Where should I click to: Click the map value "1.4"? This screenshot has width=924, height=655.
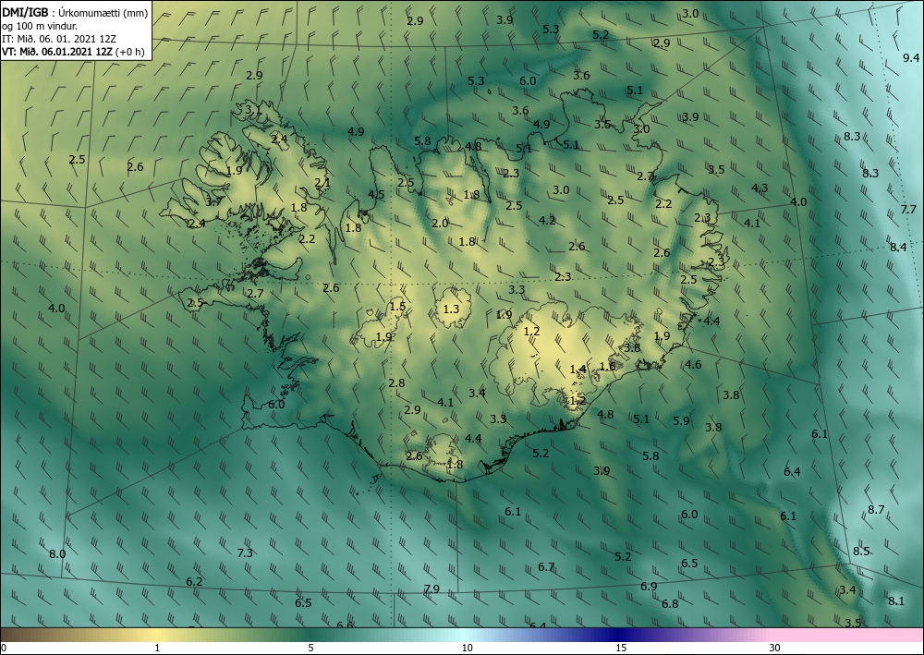[x=578, y=370]
